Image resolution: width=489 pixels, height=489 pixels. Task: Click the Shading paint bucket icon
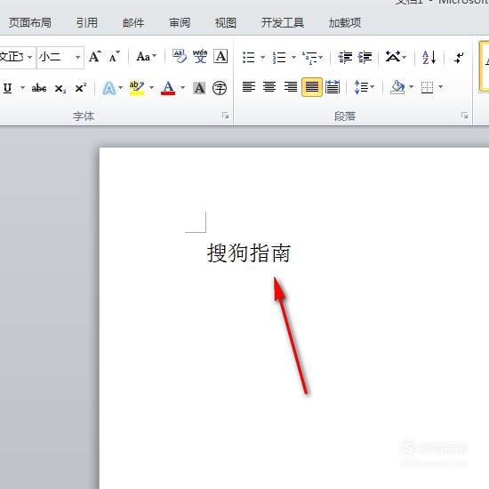[x=397, y=87]
